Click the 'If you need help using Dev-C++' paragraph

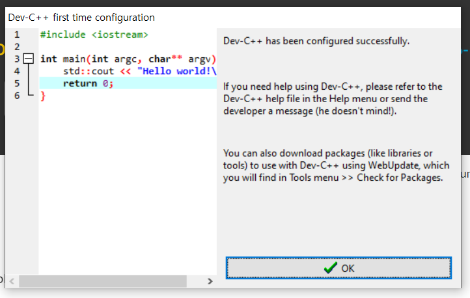pyautogui.click(x=333, y=99)
